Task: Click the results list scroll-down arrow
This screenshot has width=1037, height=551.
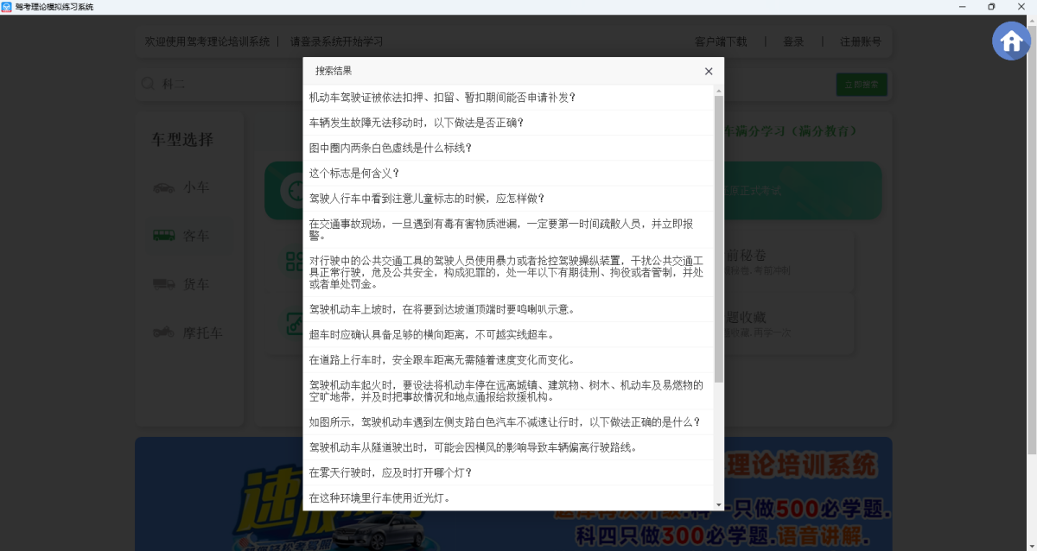Action: (718, 504)
